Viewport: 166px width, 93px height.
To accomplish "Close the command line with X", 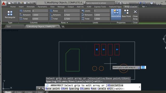I will coord(39,88).
